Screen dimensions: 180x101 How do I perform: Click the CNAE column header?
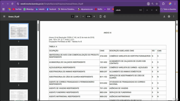(x=102, y=51)
